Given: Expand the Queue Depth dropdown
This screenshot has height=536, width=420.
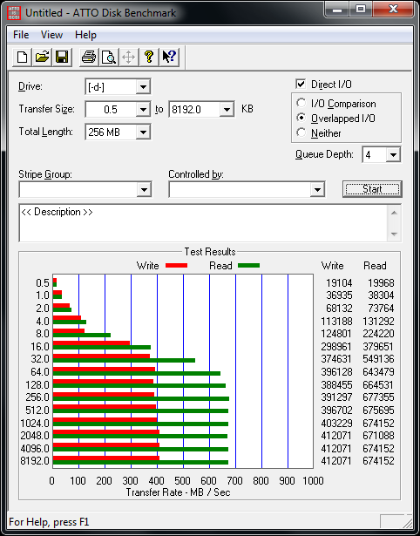Looking at the screenshot, I should click(x=393, y=155).
